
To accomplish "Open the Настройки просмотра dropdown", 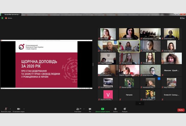I will pyautogui.click(x=12, y=14).
